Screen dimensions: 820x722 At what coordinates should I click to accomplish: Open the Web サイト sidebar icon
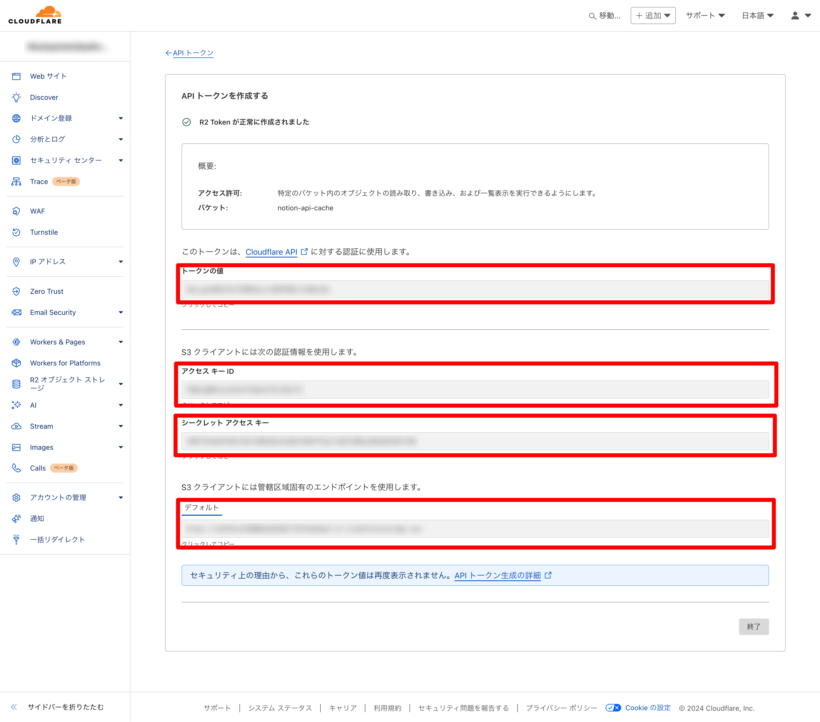pyautogui.click(x=16, y=76)
